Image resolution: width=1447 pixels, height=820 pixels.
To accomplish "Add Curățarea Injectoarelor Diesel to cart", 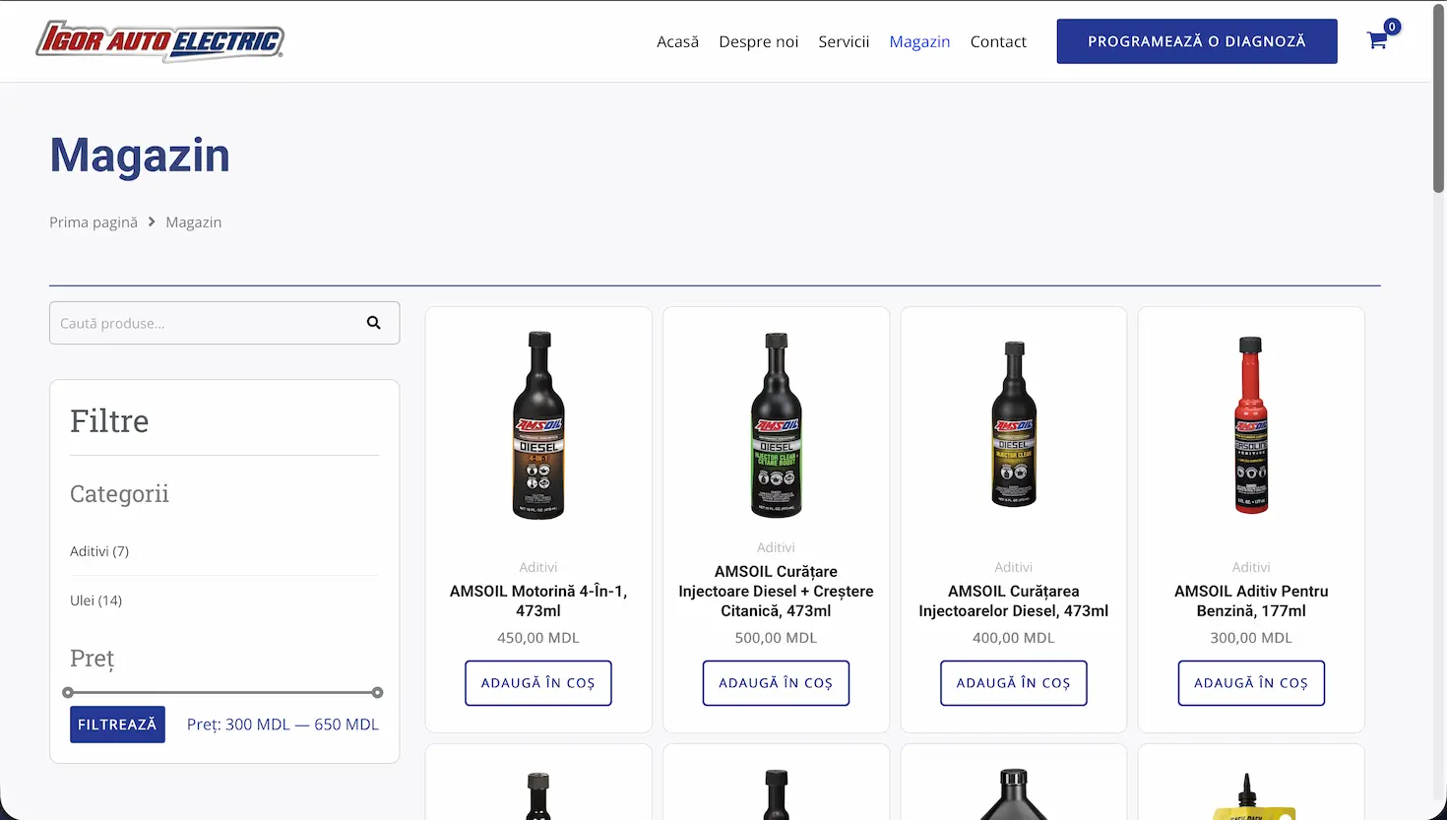I will tap(1014, 683).
